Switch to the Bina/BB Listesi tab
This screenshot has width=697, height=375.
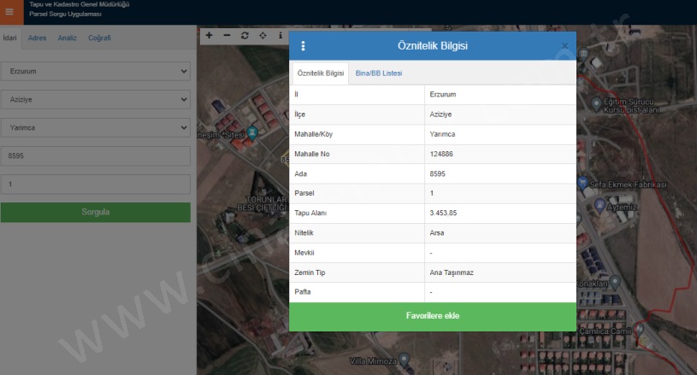[378, 73]
